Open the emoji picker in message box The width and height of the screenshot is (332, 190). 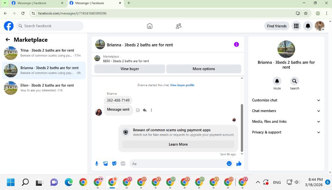coord(229,164)
